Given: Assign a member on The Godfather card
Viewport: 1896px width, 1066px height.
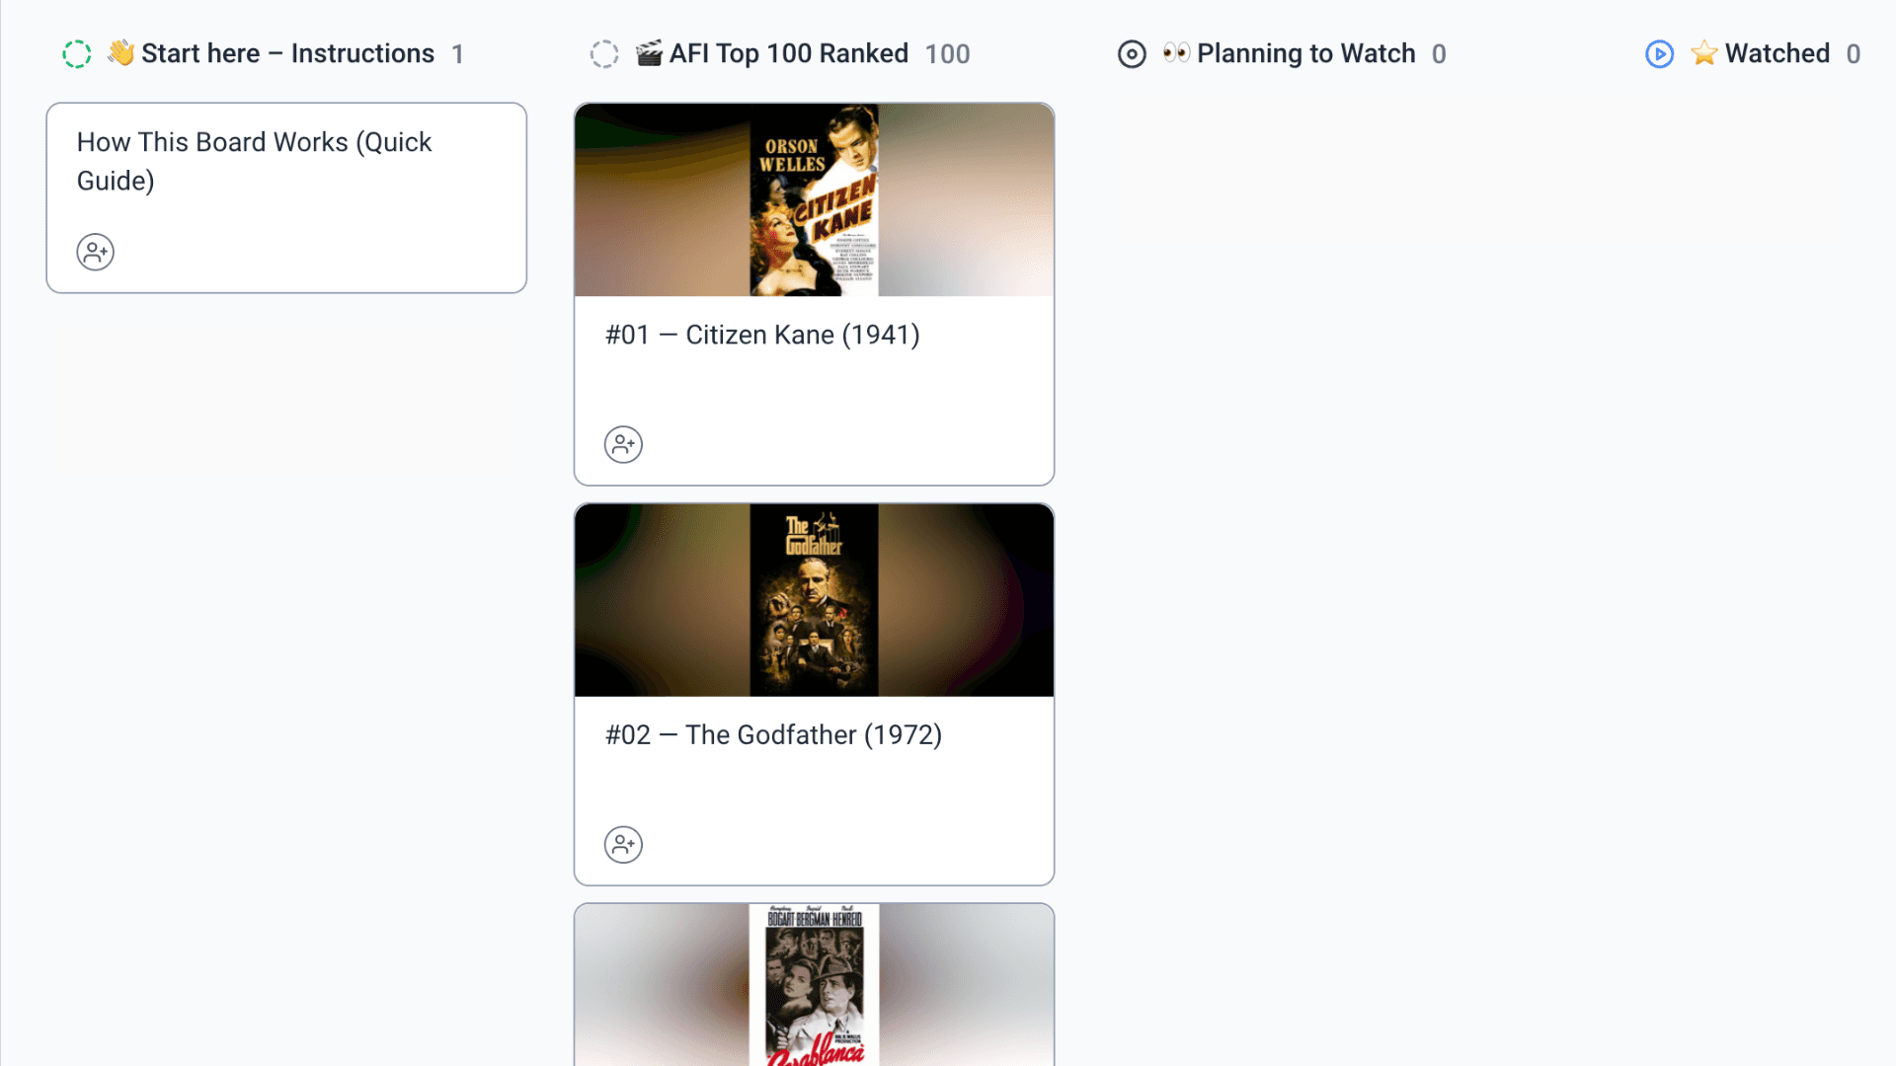Looking at the screenshot, I should (623, 845).
